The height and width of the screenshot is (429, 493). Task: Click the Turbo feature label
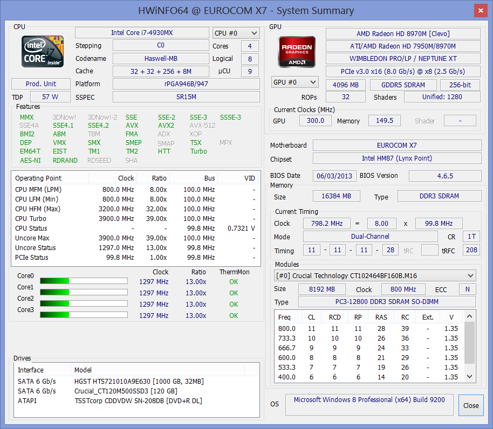tap(198, 151)
